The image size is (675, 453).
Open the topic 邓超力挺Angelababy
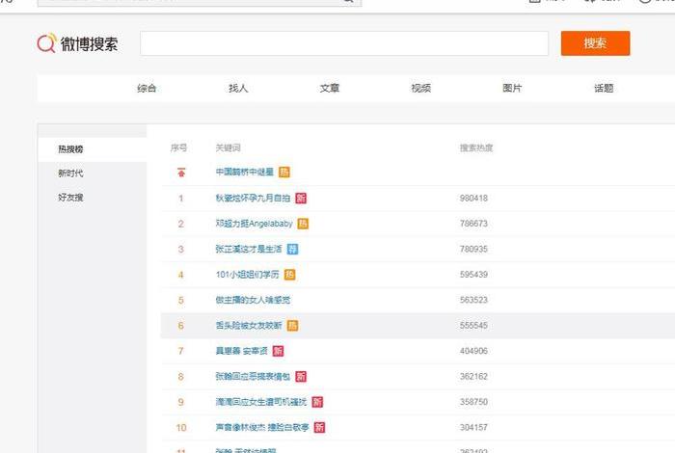[254, 224]
